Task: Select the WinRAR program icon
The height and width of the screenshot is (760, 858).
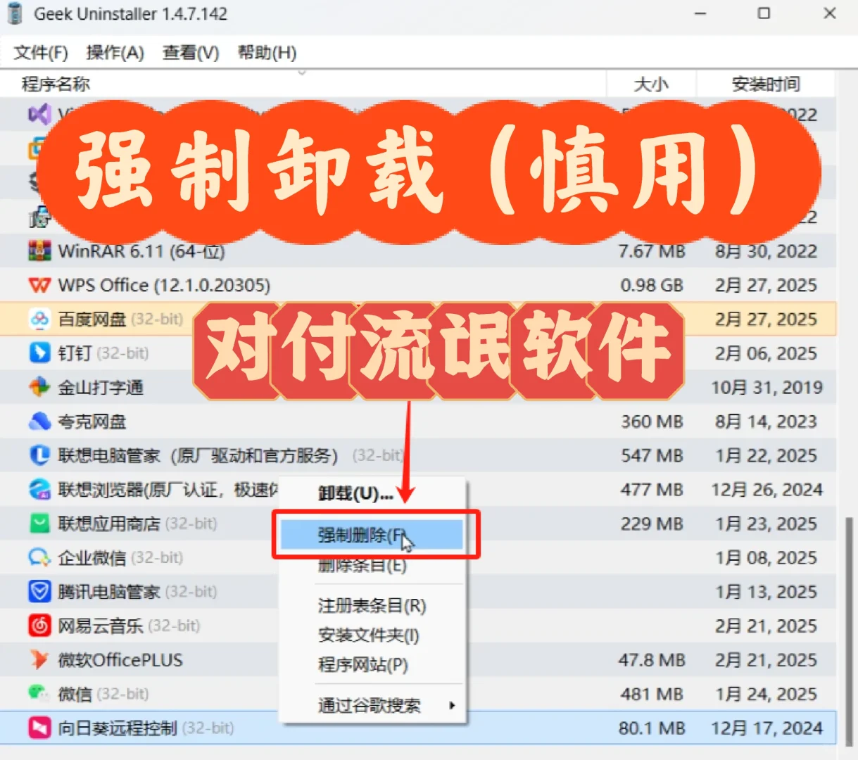Action: coord(40,251)
